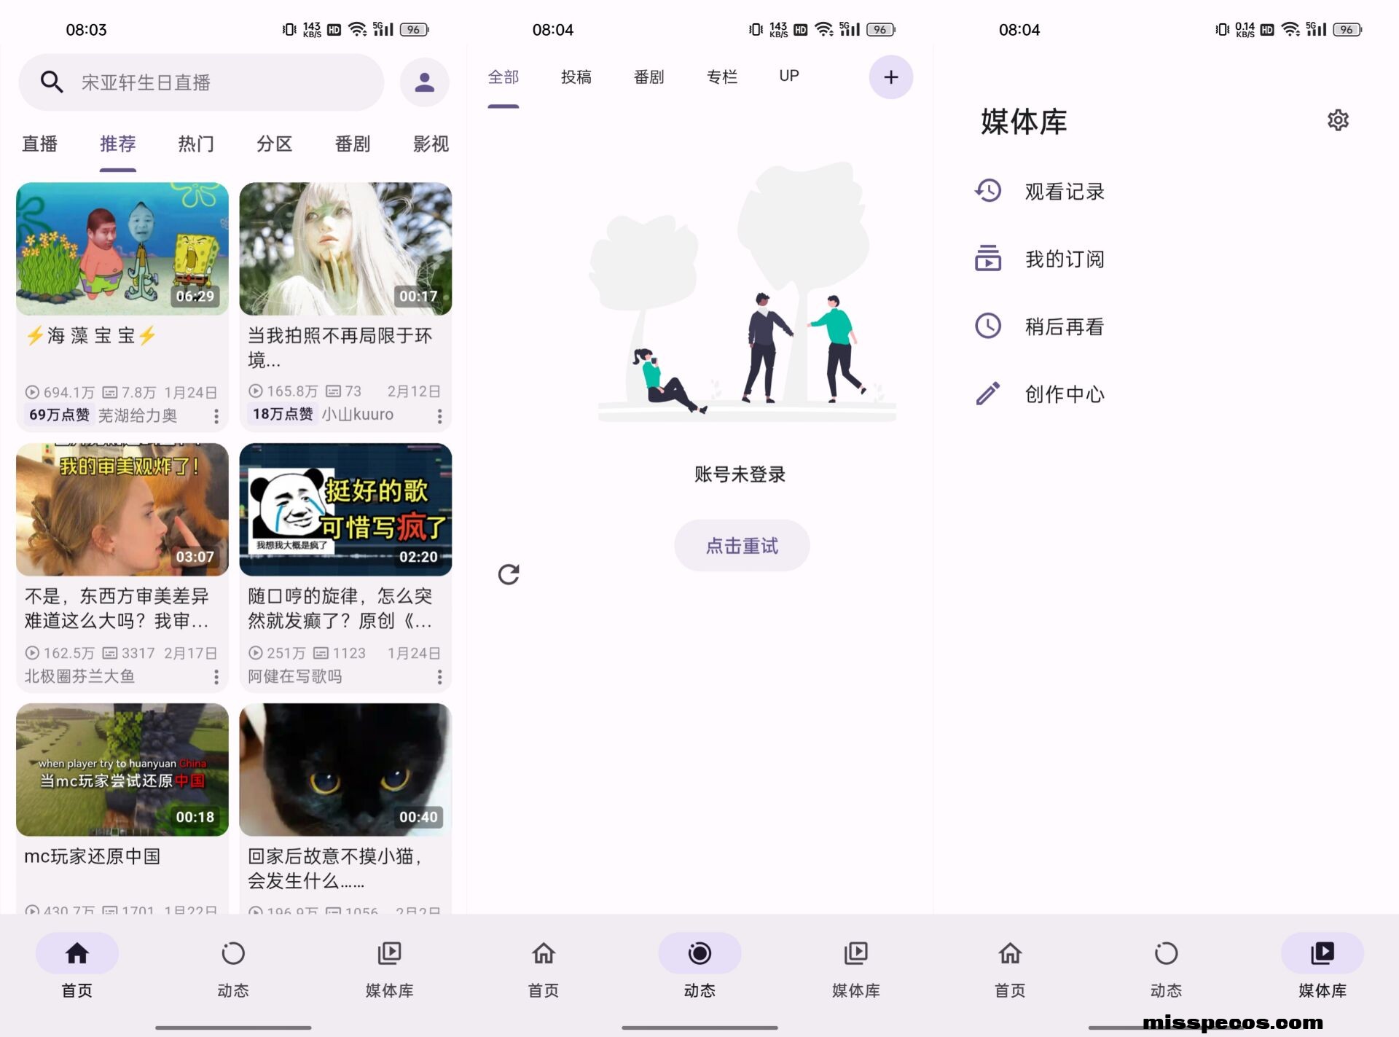The width and height of the screenshot is (1399, 1037).
Task: Open the user profile avatar icon
Action: (424, 82)
